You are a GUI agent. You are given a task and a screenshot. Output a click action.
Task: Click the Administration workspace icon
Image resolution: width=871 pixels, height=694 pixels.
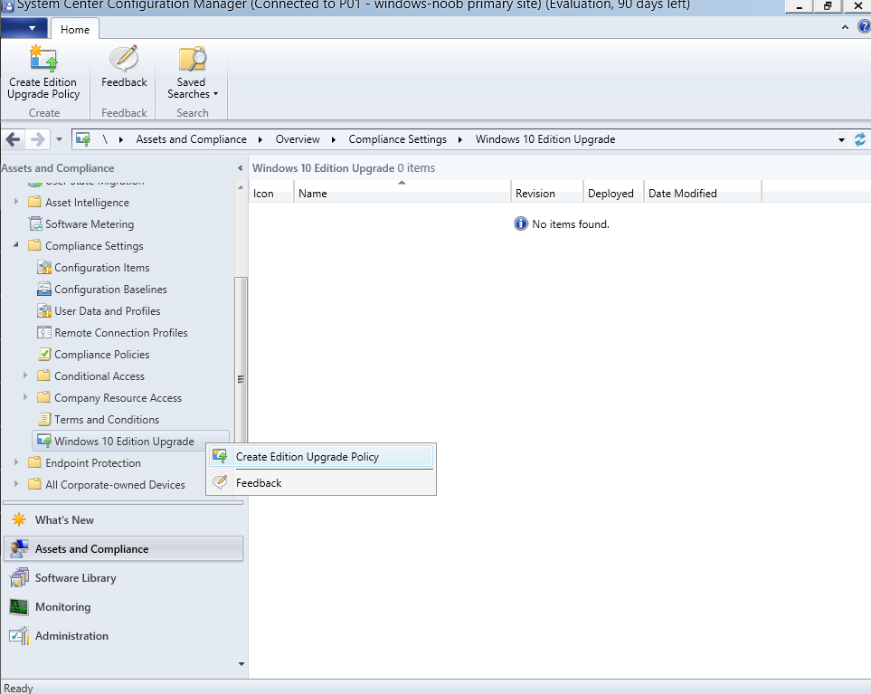pos(19,636)
